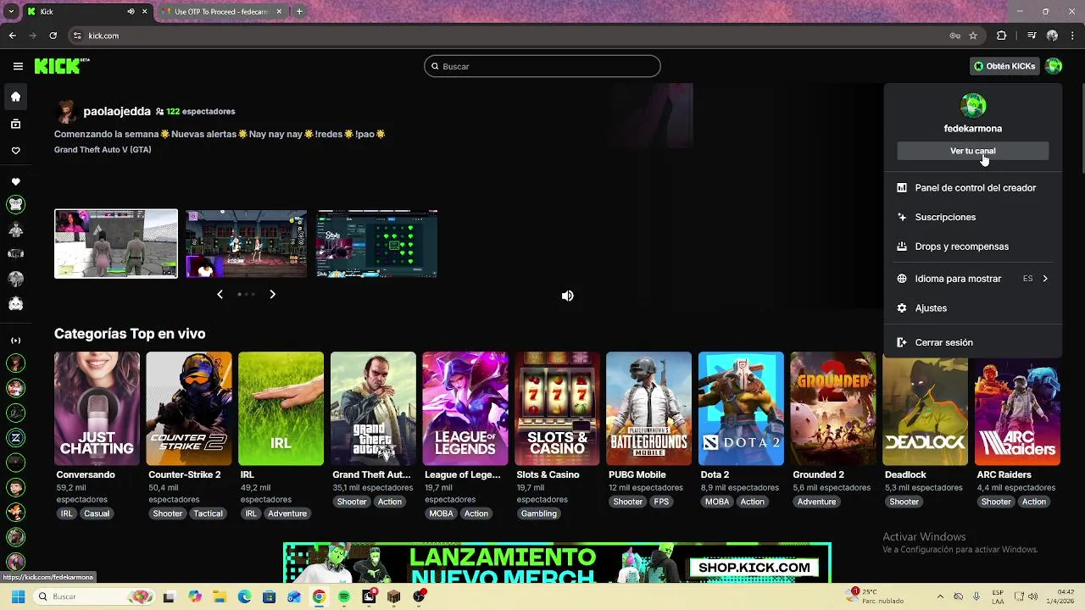Click the Tactical tag under Counter-Strike 2

[208, 513]
